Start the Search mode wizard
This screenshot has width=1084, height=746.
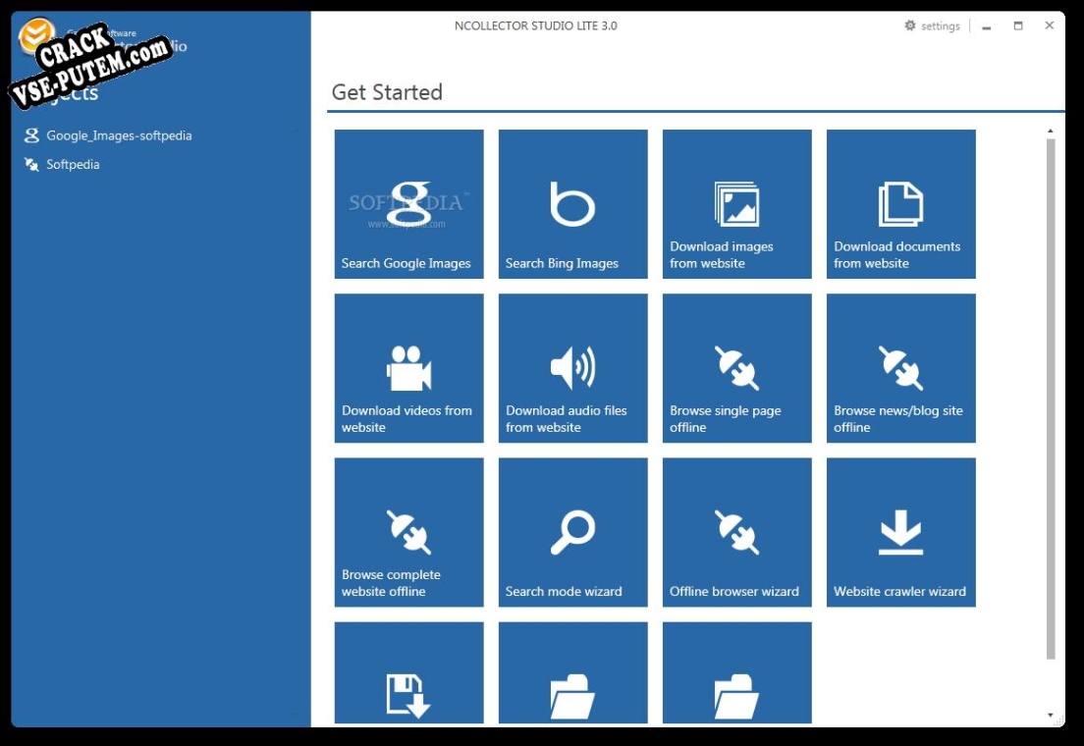(572, 532)
